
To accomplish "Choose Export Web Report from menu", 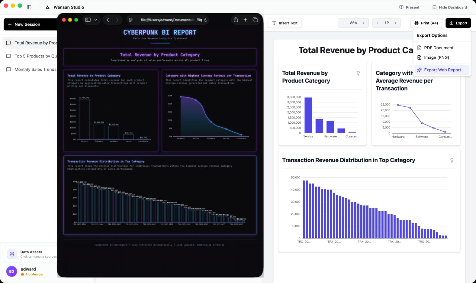I will [442, 70].
